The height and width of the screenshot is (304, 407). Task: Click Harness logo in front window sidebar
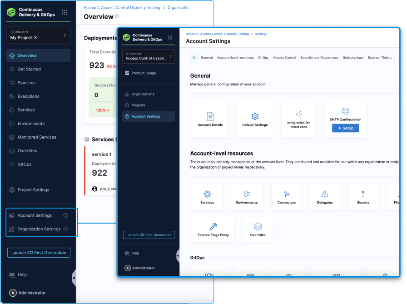(126, 37)
